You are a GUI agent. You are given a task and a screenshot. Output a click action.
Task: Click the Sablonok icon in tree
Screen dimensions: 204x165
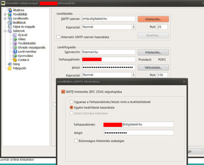(10, 31)
